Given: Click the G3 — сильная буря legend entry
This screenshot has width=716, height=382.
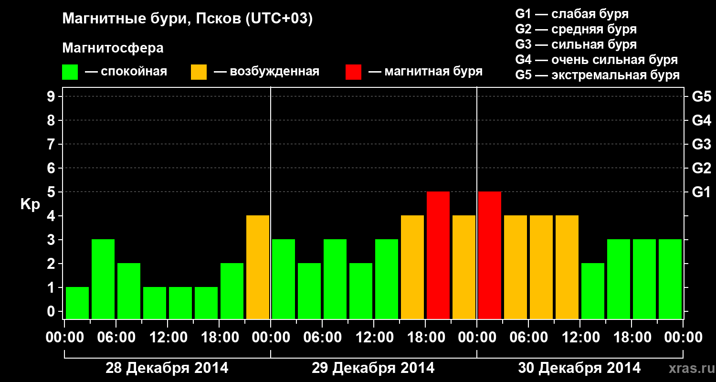Looking at the screenshot, I should click(x=576, y=44).
